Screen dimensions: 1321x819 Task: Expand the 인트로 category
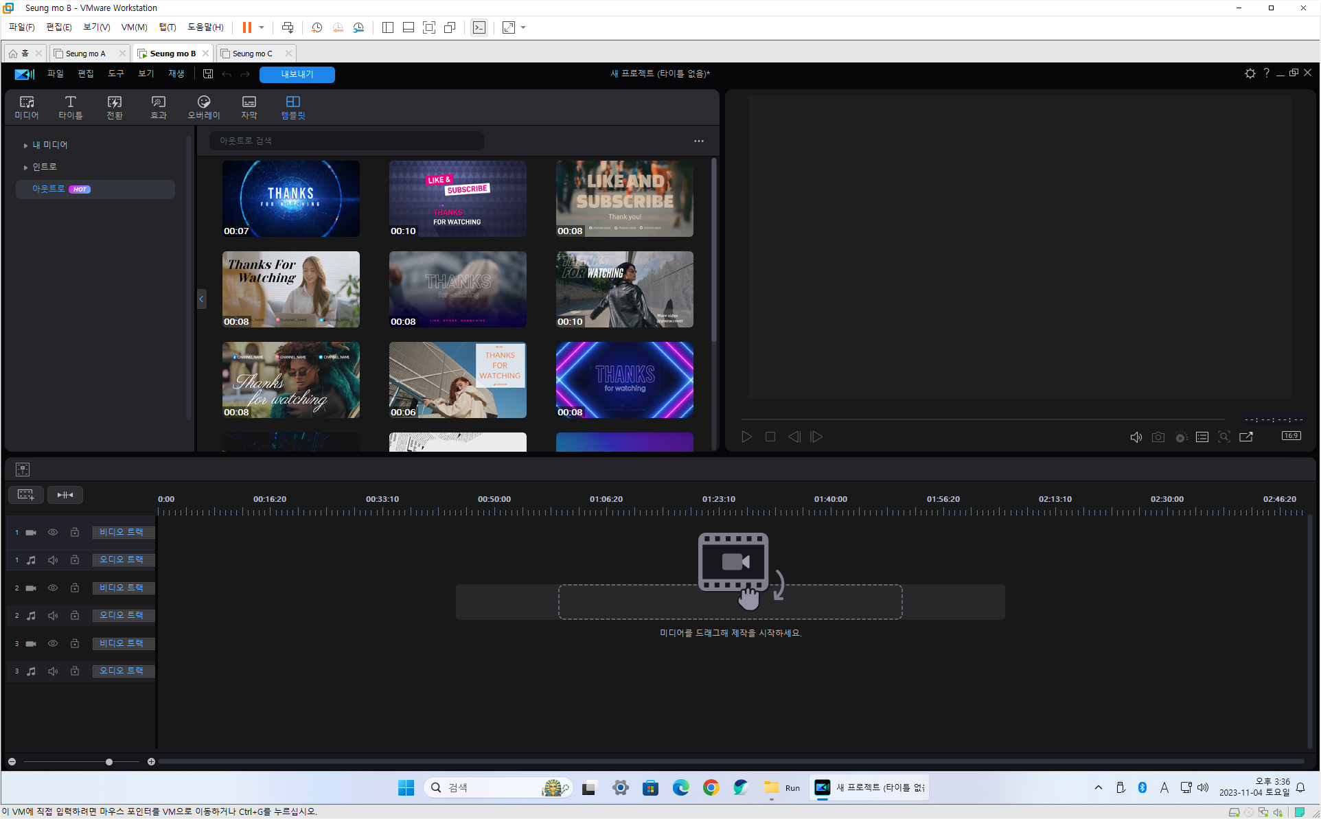click(x=25, y=168)
